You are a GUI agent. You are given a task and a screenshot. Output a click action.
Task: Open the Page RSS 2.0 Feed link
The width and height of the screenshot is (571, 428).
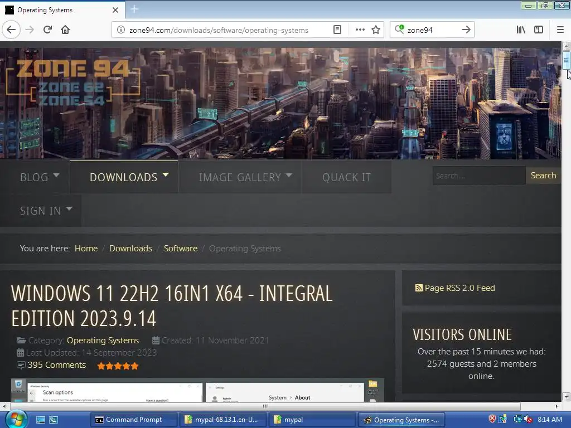[459, 288]
